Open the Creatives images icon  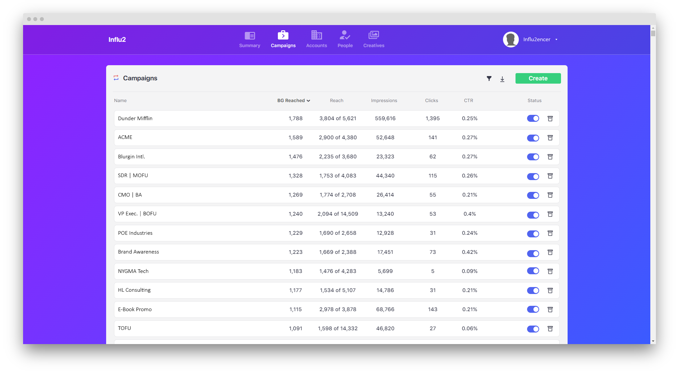click(373, 35)
